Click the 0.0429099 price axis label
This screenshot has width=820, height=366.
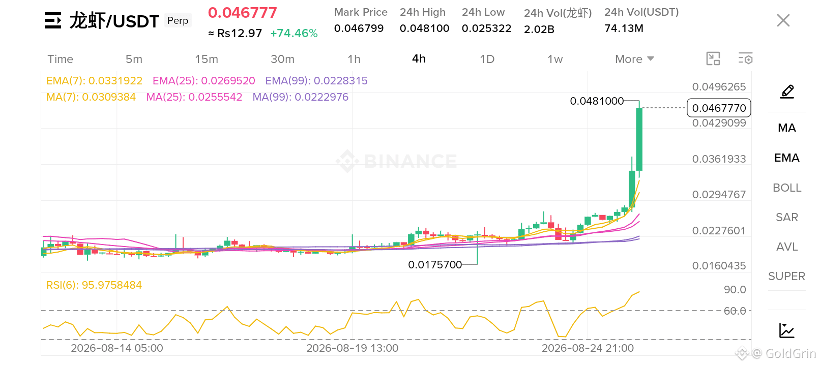pyautogui.click(x=719, y=123)
